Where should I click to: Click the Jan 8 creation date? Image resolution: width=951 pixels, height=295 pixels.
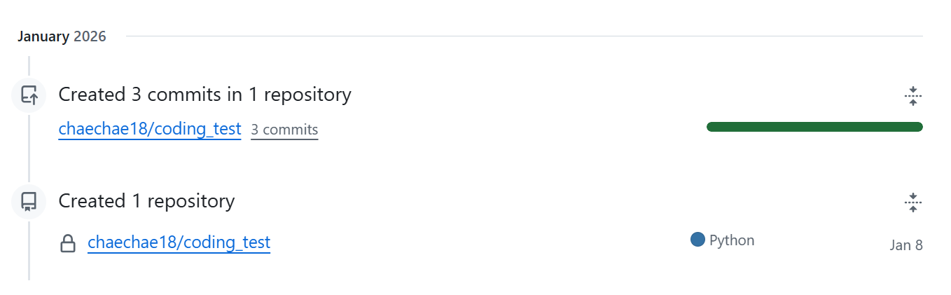click(906, 245)
